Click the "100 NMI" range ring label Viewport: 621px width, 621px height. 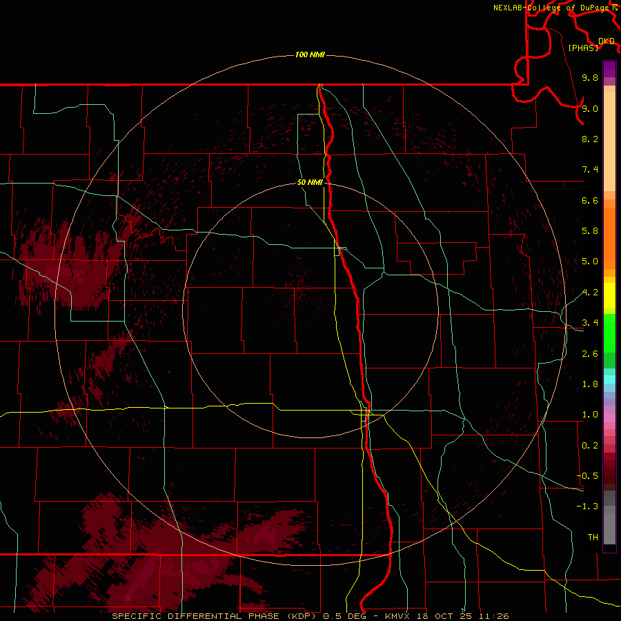click(310, 55)
